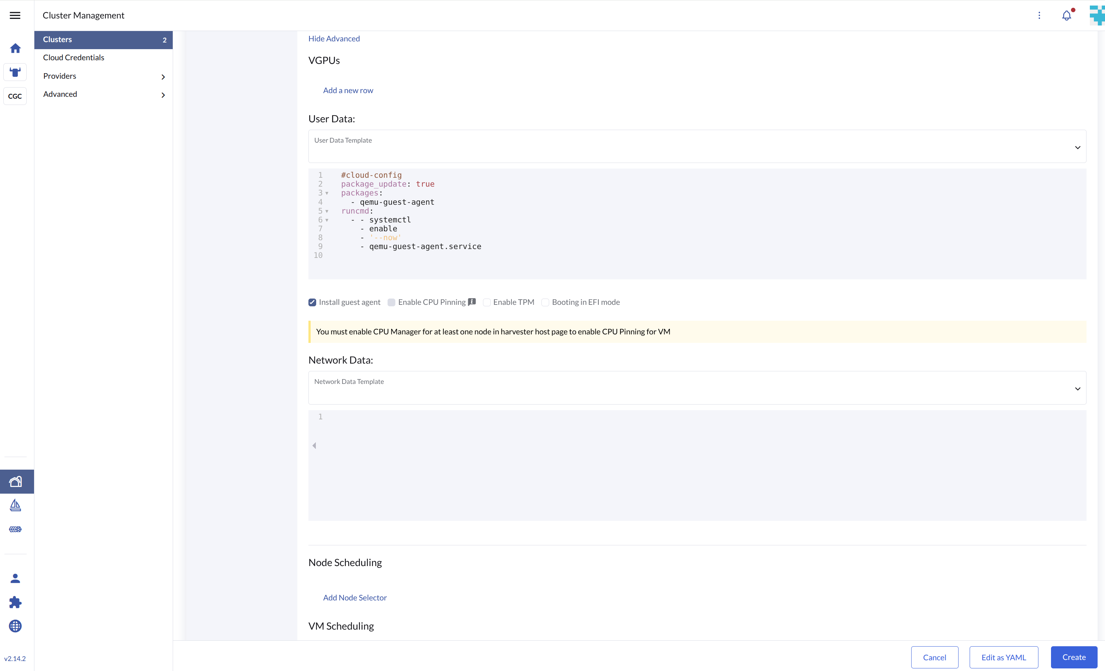The width and height of the screenshot is (1105, 671).
Task: Open the CGC cluster shortcut
Action: coord(15,96)
